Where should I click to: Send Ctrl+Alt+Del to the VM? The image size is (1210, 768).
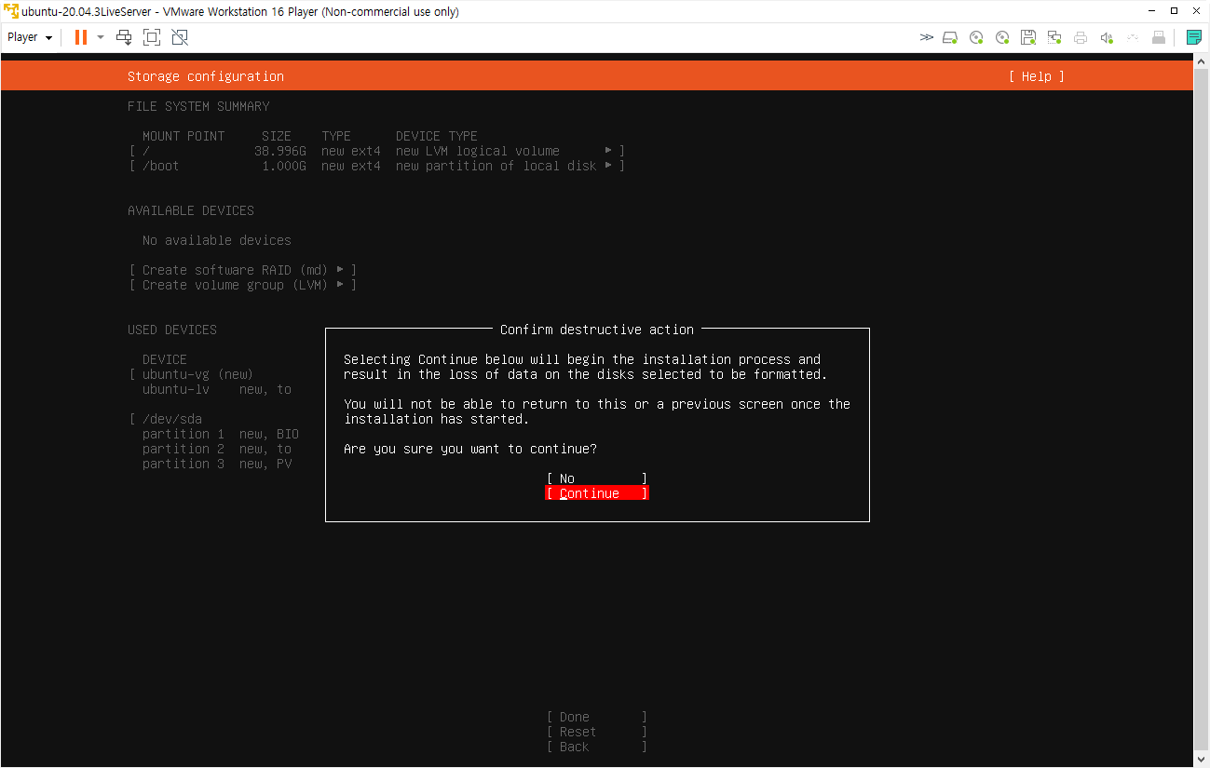coord(124,37)
